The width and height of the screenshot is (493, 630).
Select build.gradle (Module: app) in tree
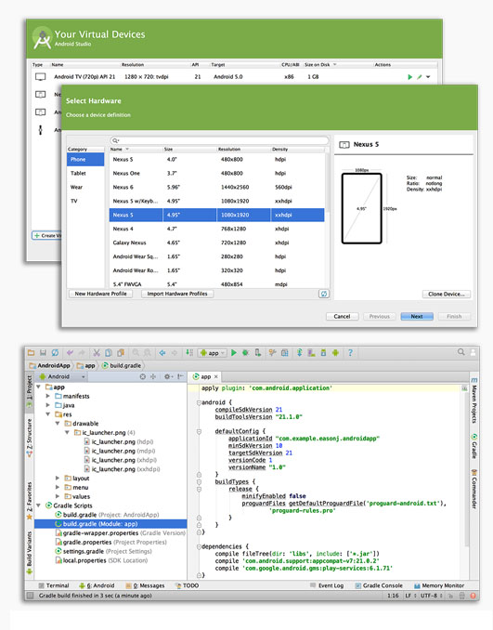click(110, 524)
